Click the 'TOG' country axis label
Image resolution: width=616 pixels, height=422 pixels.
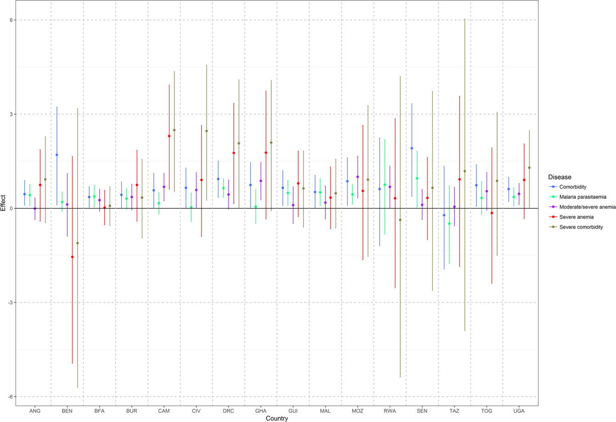[x=487, y=411]
